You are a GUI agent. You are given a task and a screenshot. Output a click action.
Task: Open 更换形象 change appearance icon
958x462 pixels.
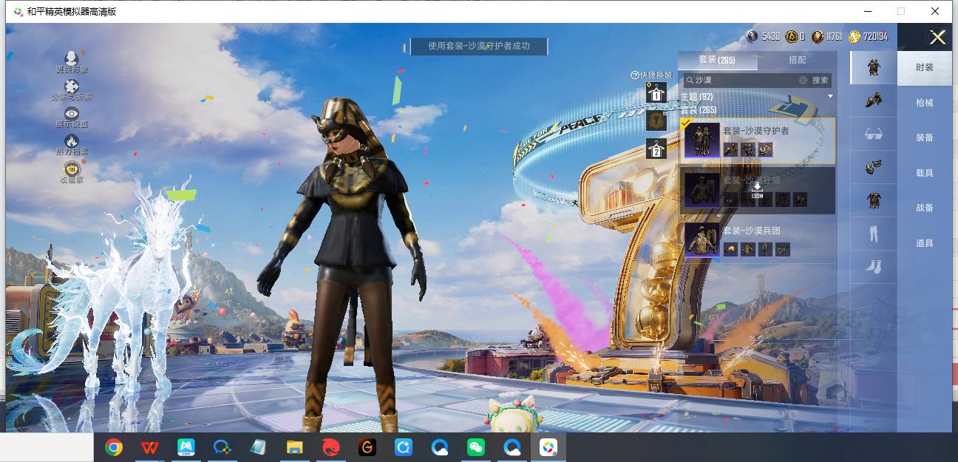coord(71,58)
